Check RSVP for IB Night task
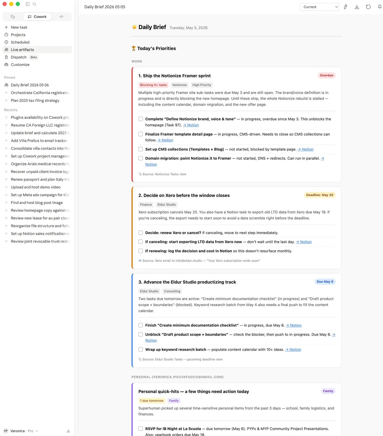The width and height of the screenshot is (383, 436). [141, 429]
